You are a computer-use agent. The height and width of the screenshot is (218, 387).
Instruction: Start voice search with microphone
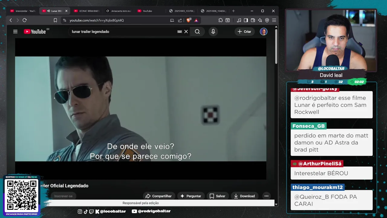coord(213,31)
